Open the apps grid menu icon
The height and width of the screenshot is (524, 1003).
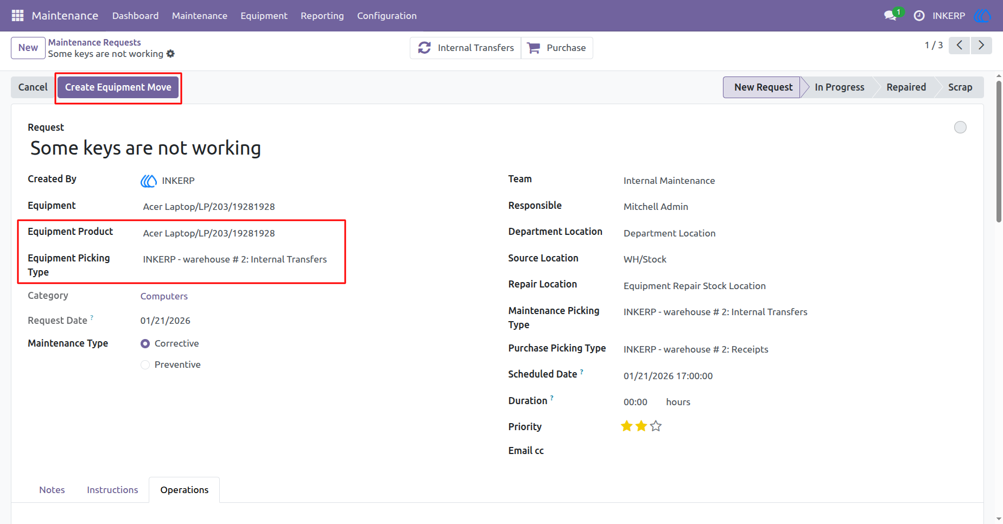[x=17, y=16]
